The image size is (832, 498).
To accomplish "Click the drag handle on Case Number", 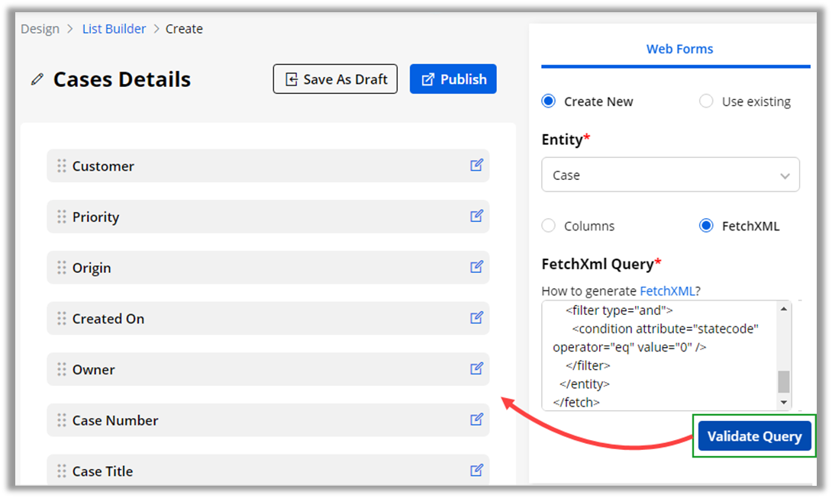I will click(x=62, y=420).
